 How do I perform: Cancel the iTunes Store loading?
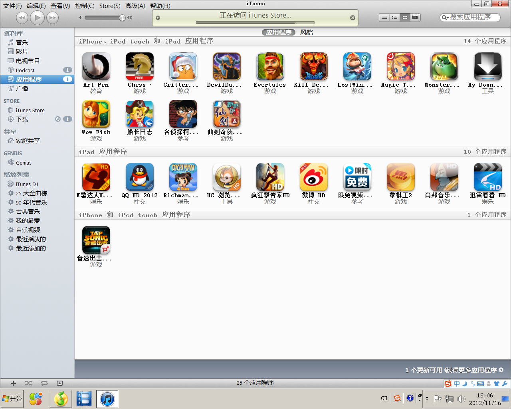[353, 18]
